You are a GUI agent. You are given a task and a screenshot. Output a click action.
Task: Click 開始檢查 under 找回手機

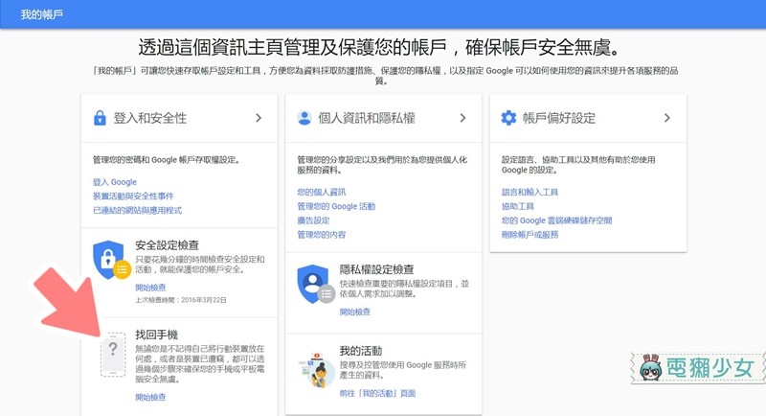150,398
